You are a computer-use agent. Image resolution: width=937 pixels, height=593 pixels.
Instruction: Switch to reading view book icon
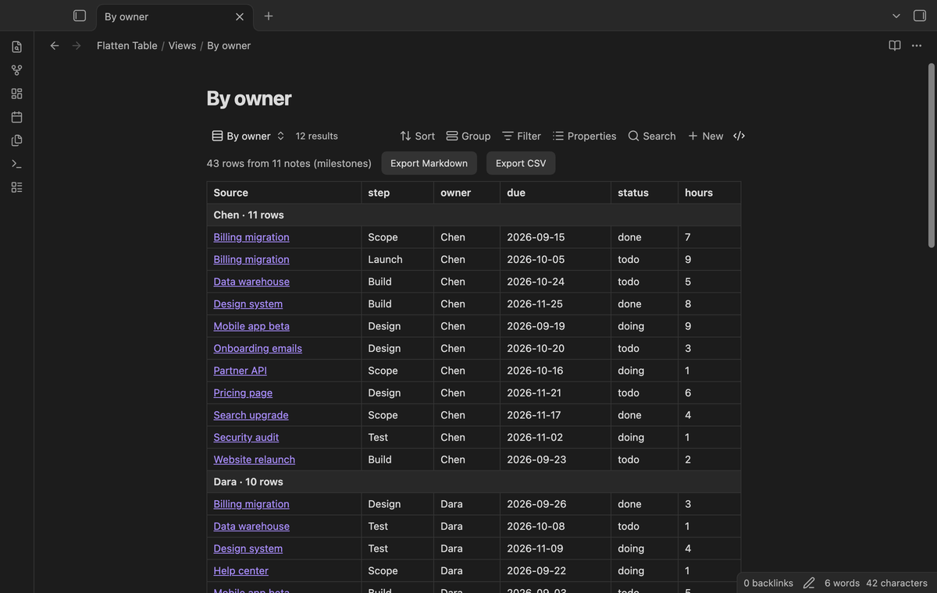coord(895,45)
